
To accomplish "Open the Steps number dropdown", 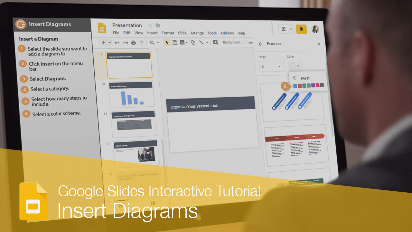I will [x=271, y=67].
